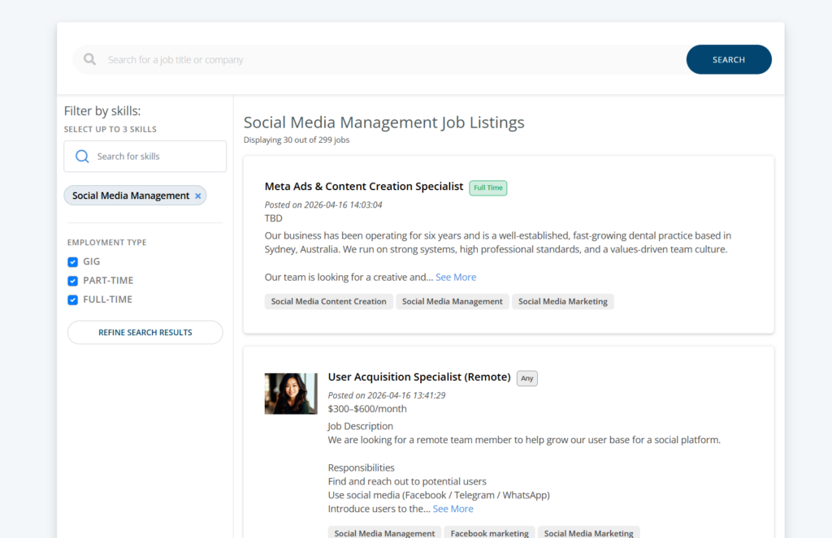Click the Full Time badge on the Meta Ads listing

click(x=487, y=187)
